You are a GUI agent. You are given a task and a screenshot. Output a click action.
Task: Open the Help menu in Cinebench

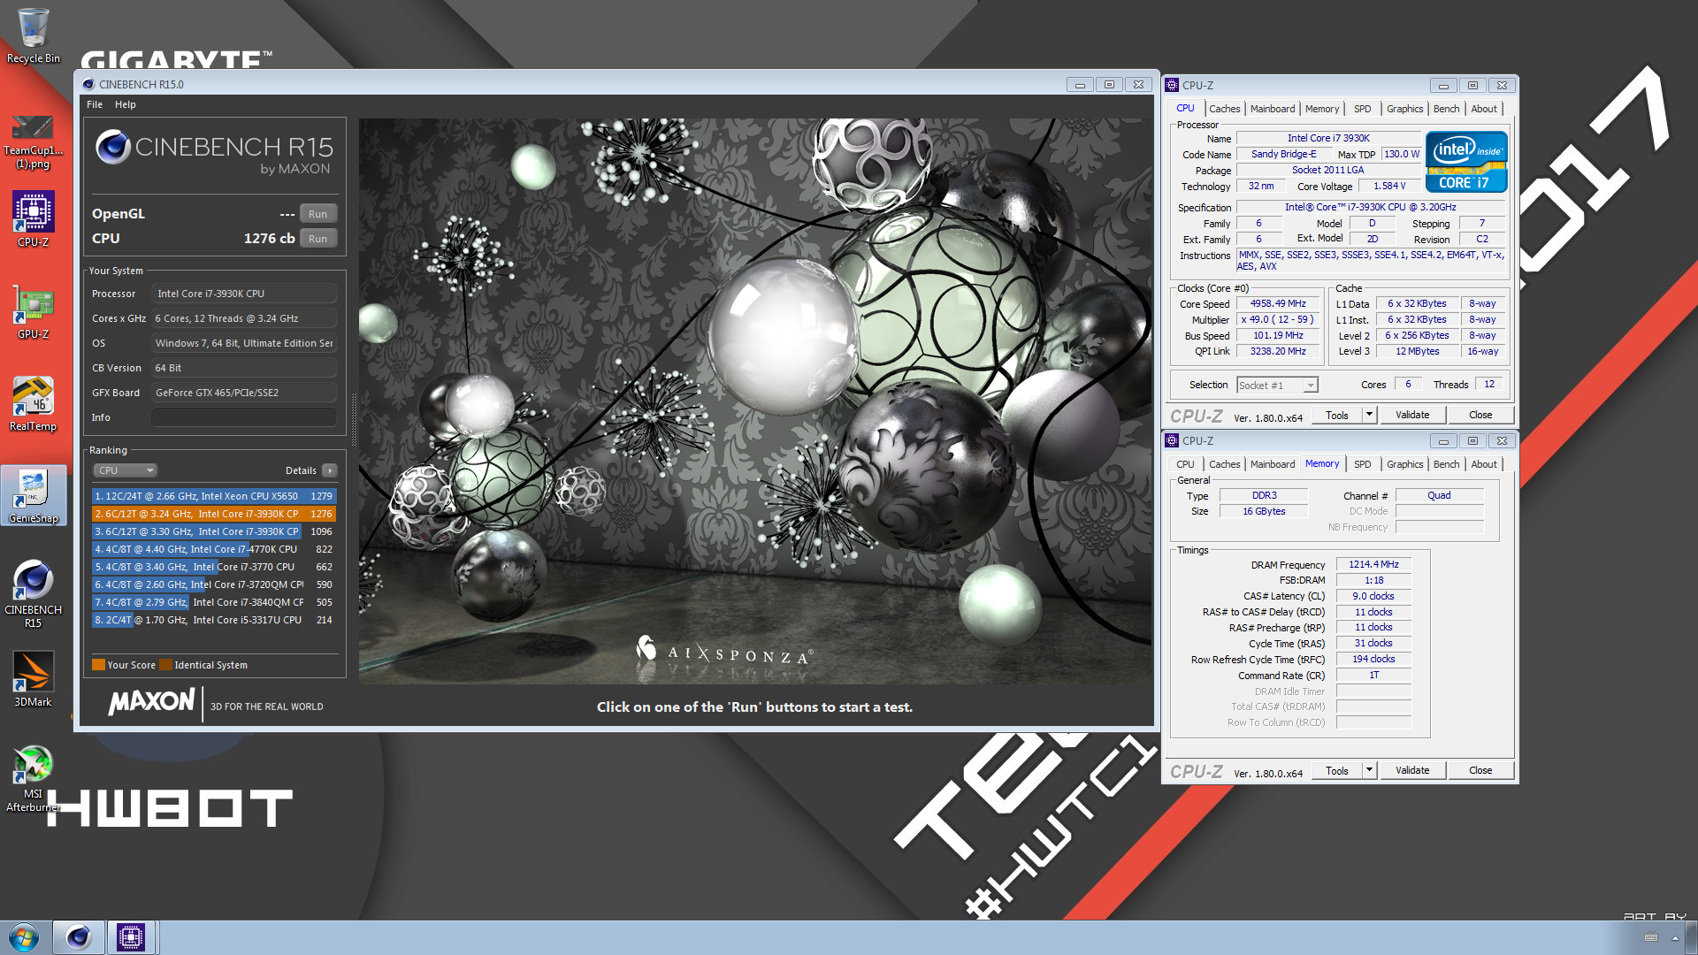point(126,104)
